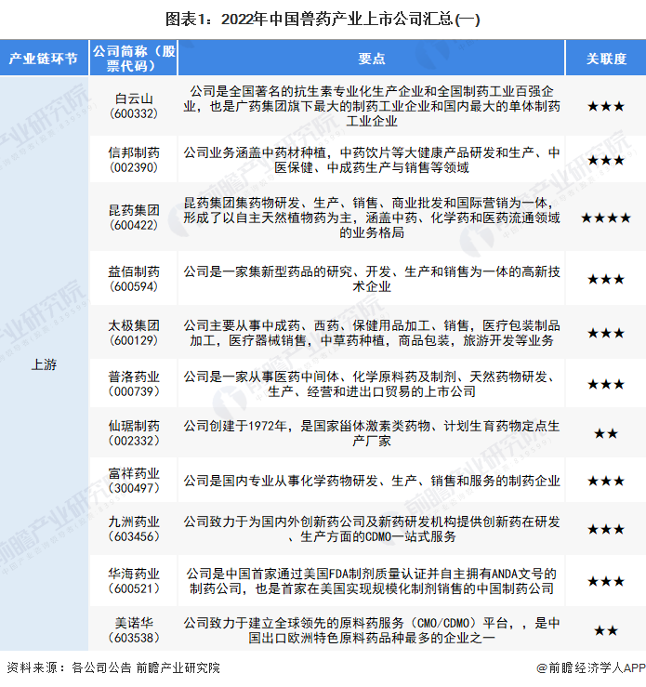646x687 pixels.
Task: Select the 仙琚制药 description about 甾体激素类药物
Action: 372,433
